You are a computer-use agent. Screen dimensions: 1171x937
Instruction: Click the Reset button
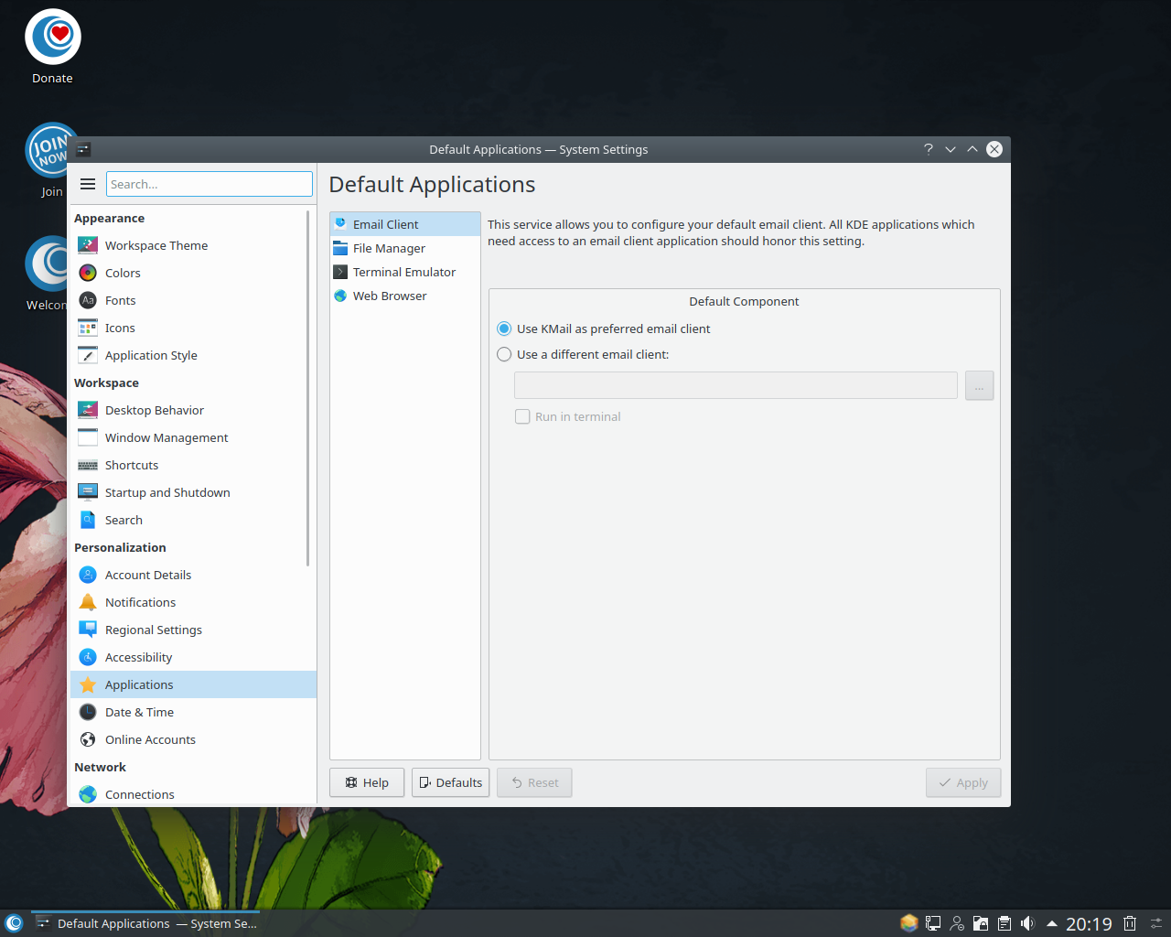(534, 782)
